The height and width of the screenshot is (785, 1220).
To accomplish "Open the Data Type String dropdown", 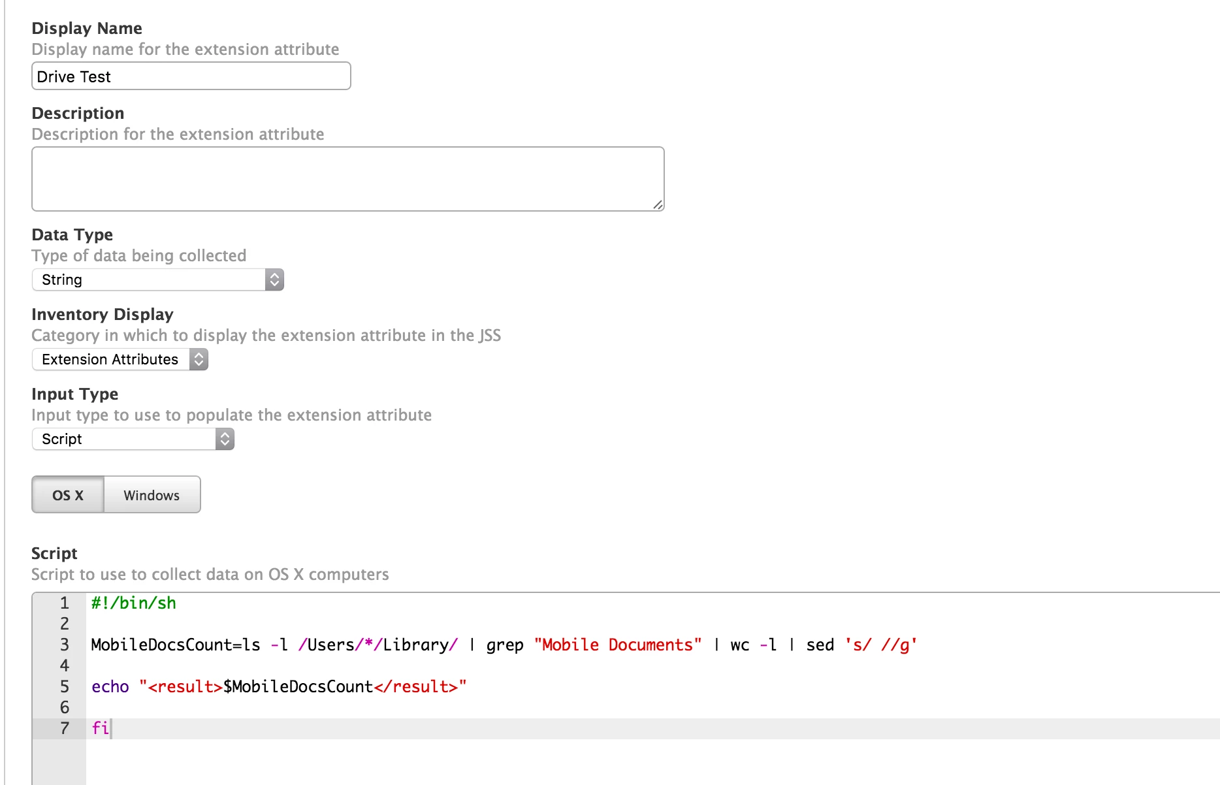I will click(157, 280).
